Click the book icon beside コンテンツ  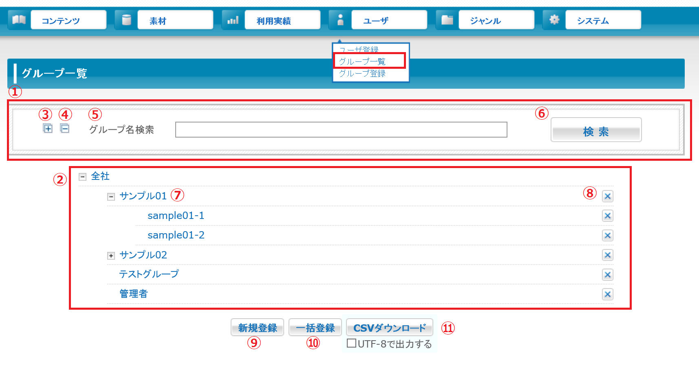19,20
